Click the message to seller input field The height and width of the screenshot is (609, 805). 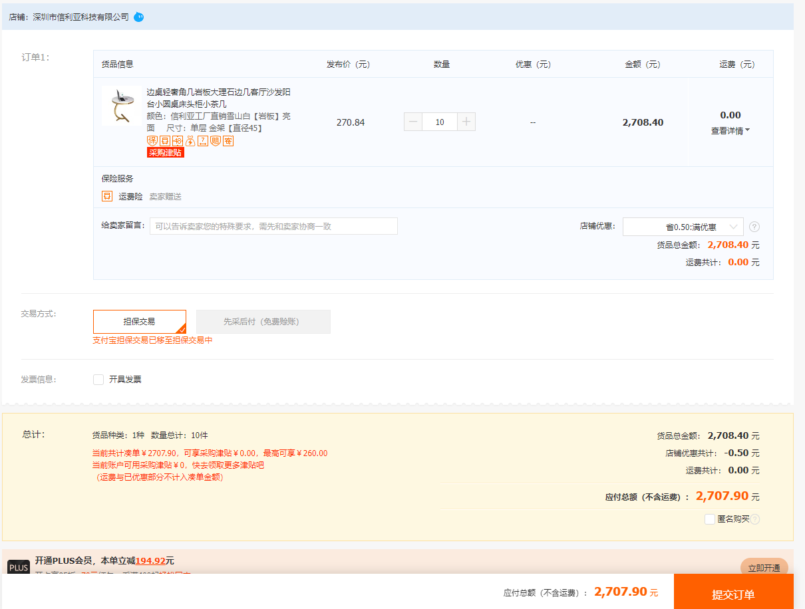[x=273, y=226]
